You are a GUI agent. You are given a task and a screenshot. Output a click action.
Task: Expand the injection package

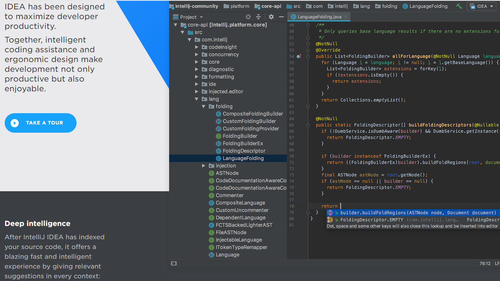(204, 166)
